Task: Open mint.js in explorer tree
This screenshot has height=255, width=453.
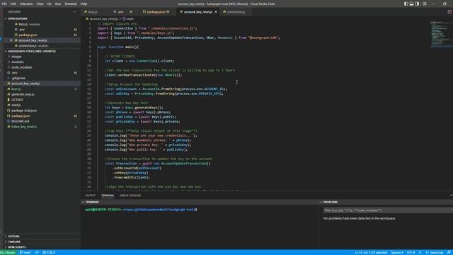Action: click(x=16, y=106)
